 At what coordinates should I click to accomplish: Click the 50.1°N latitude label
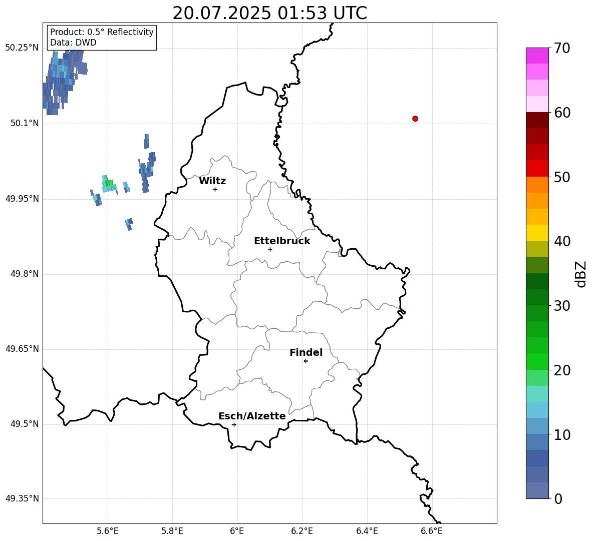coord(25,123)
